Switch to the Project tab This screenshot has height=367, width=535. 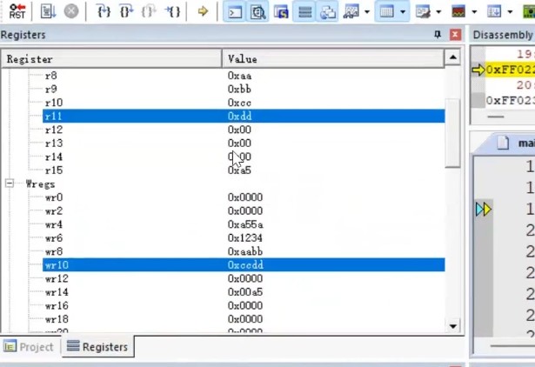coord(29,346)
